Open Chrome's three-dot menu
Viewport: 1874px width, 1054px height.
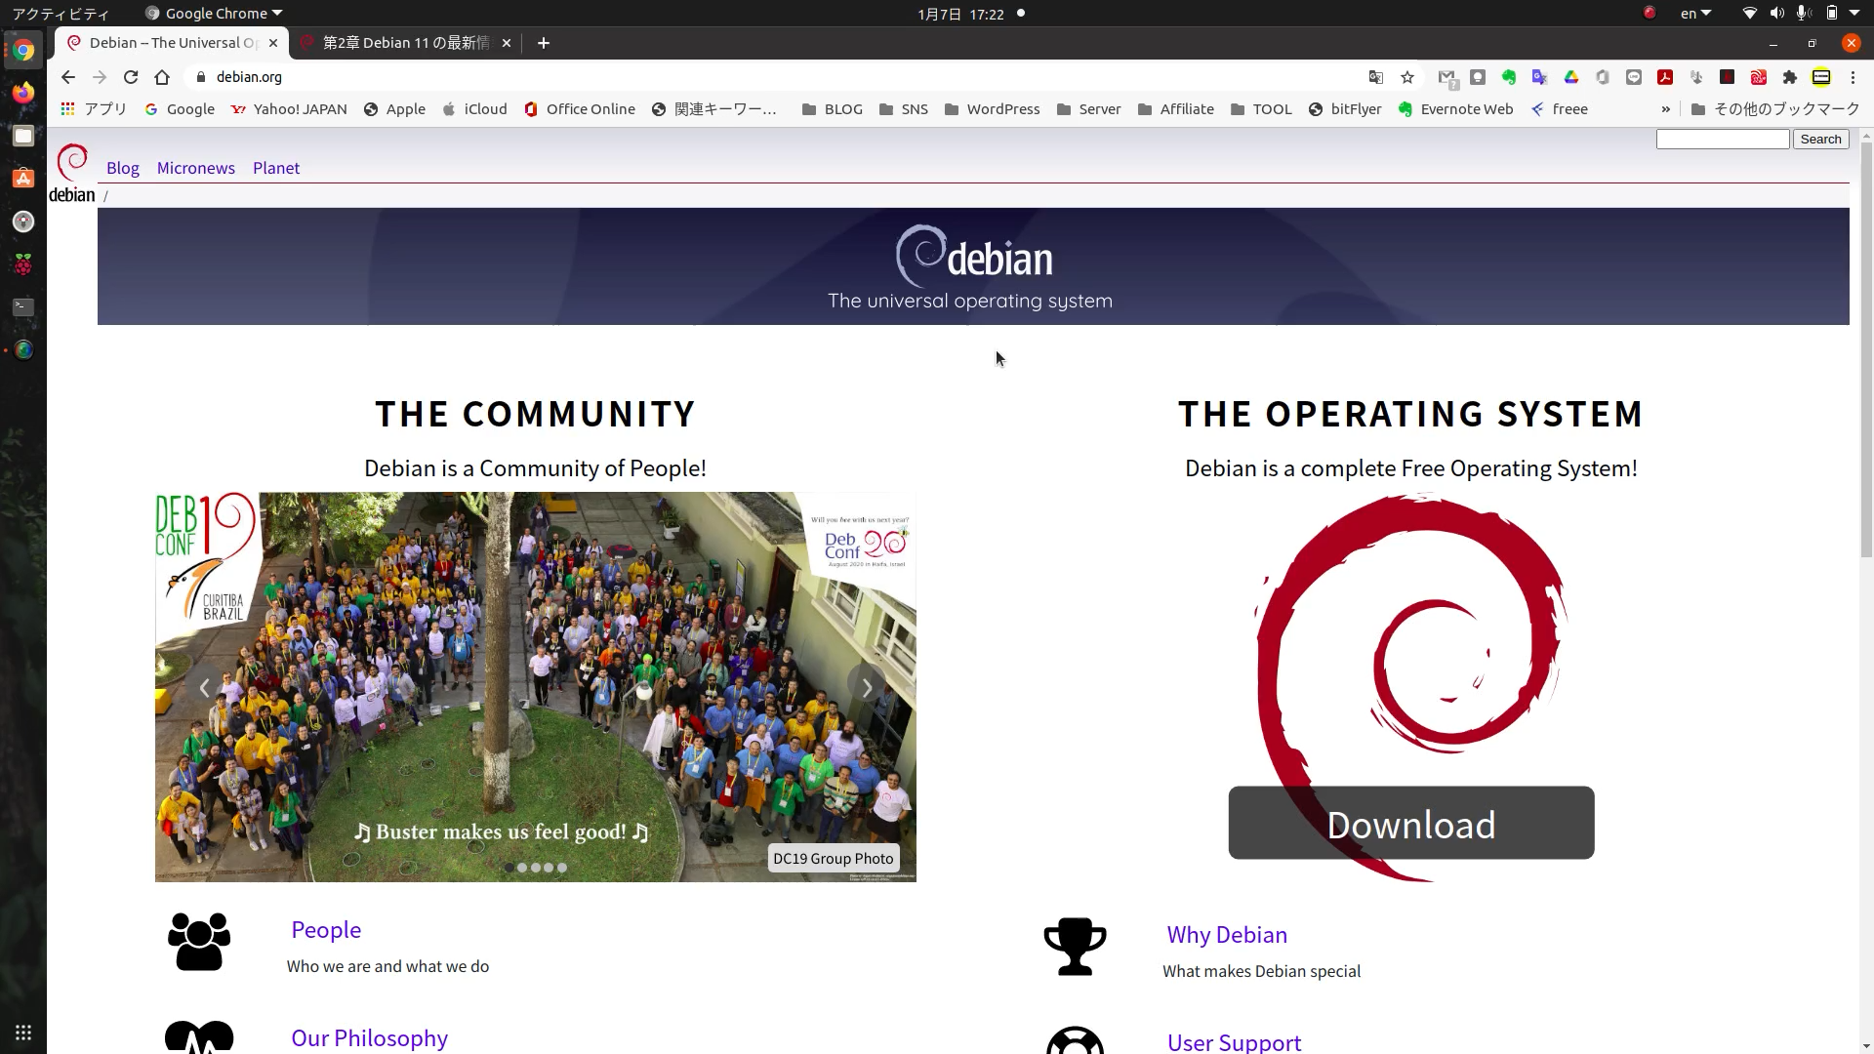coord(1853,77)
